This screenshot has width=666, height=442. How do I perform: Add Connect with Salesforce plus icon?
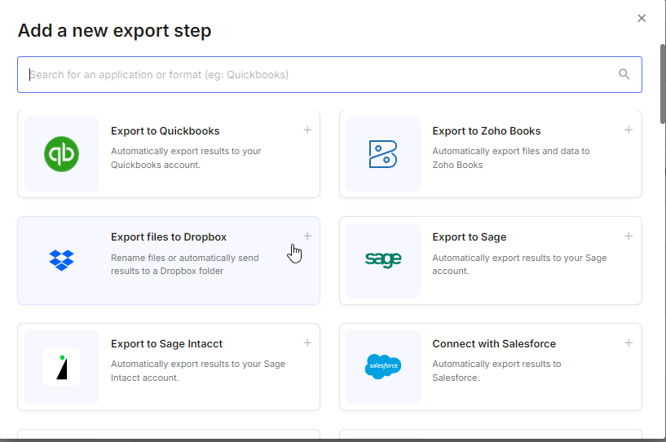coord(629,343)
